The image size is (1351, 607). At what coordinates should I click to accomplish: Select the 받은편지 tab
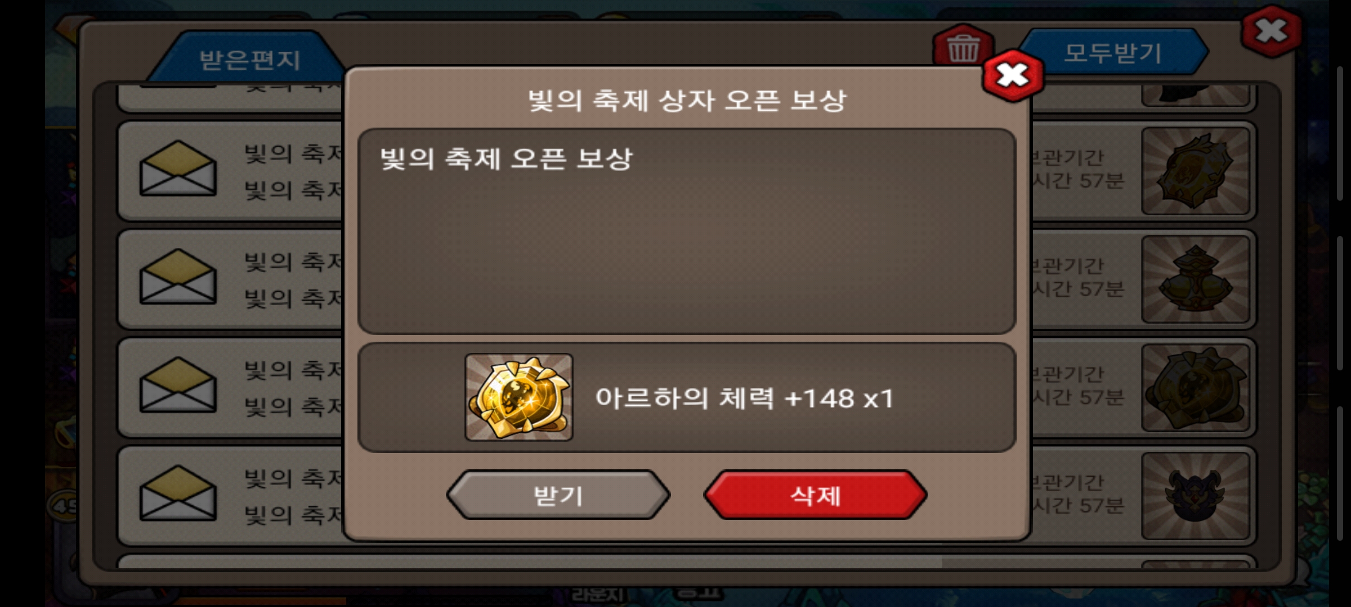tap(249, 60)
